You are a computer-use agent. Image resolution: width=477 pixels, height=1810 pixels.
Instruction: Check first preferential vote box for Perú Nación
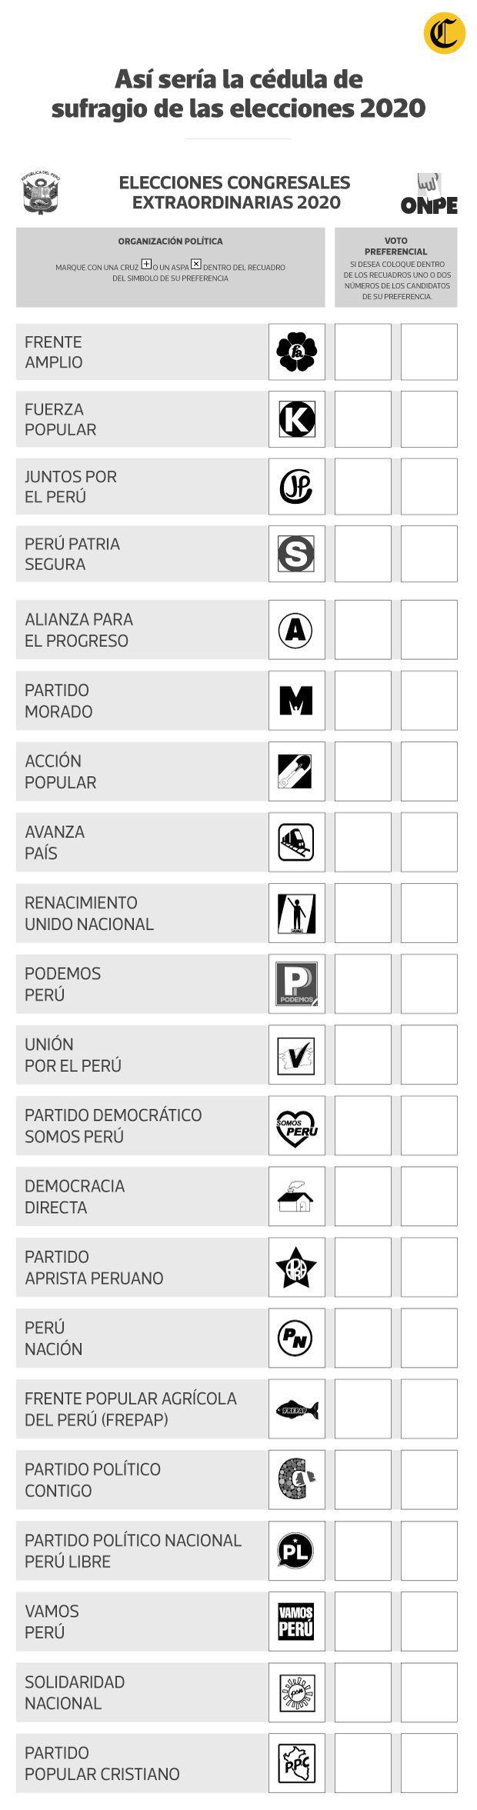(x=362, y=1338)
